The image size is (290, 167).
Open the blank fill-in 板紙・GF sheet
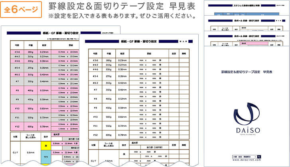[x=139, y=100]
